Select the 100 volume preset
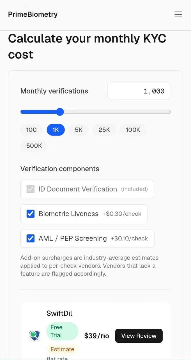This screenshot has width=191, height=360. (31, 130)
